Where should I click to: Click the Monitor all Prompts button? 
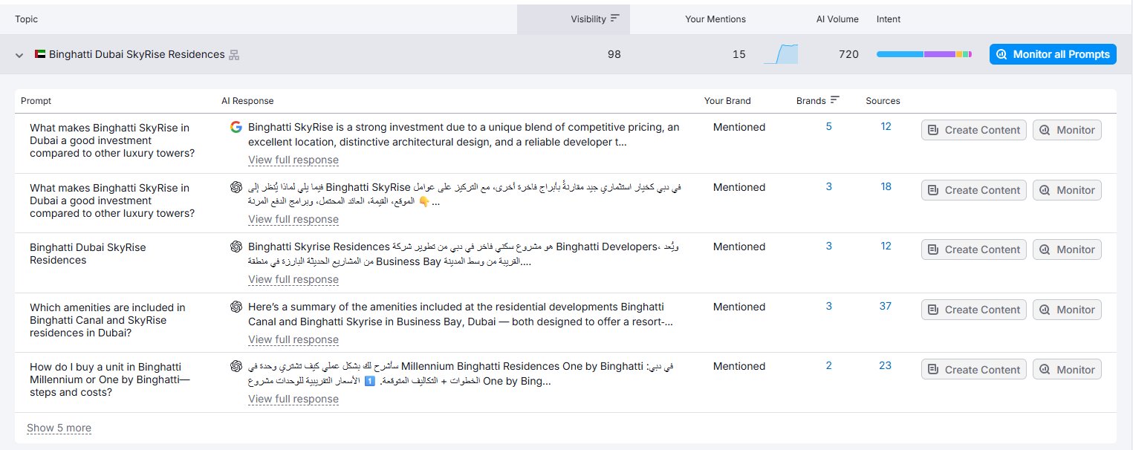tap(1053, 54)
